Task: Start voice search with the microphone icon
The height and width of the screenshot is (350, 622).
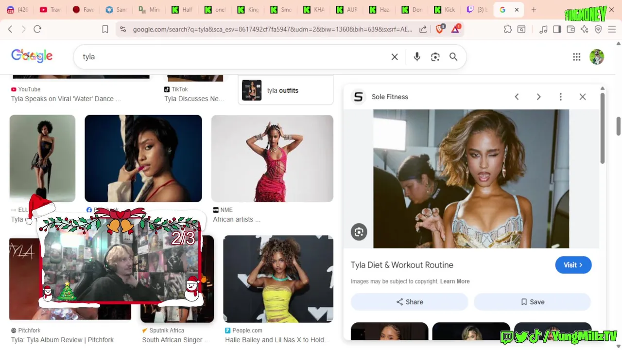Action: tap(417, 57)
